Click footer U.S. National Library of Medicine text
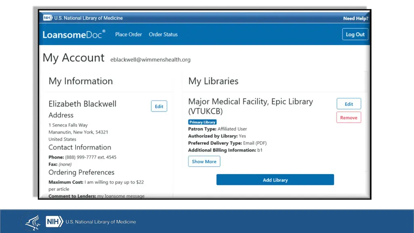Viewport: 414px width, 233px height. coord(101,222)
